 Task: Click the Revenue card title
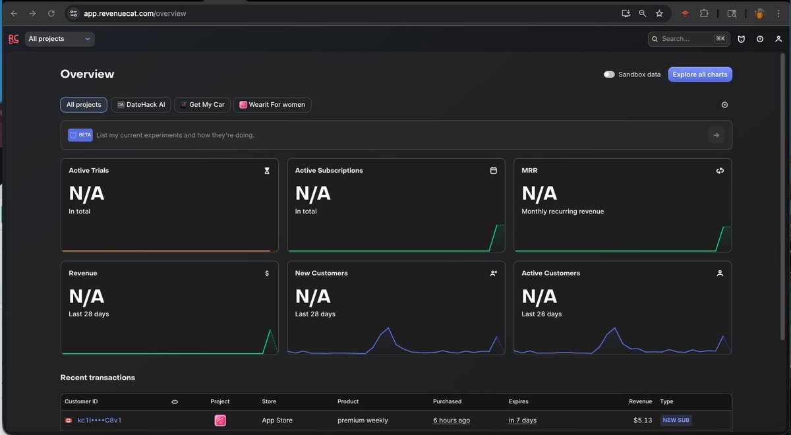[x=83, y=273]
